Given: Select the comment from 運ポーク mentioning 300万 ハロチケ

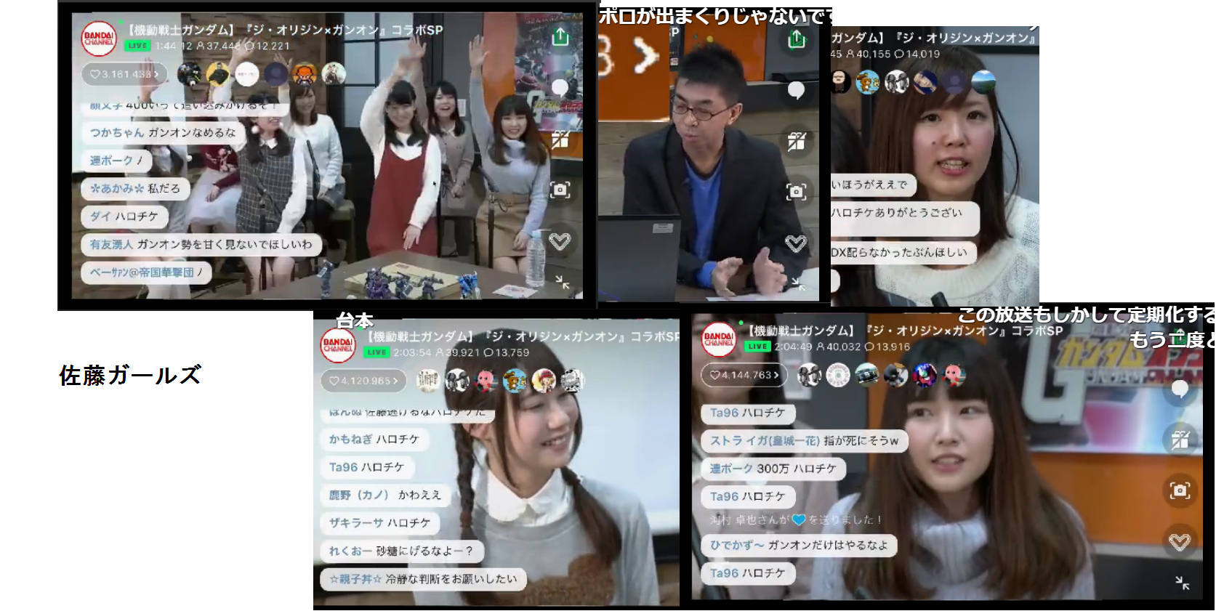Looking at the screenshot, I should tap(773, 469).
